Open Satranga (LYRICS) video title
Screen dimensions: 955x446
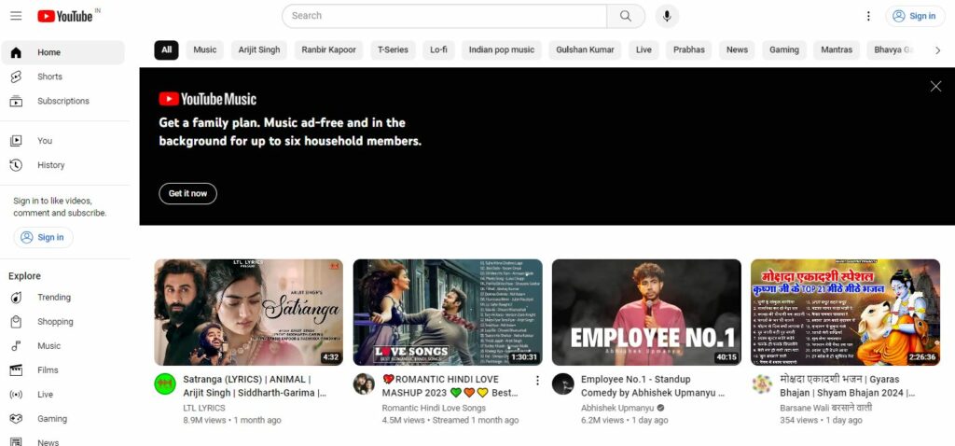[x=255, y=386]
